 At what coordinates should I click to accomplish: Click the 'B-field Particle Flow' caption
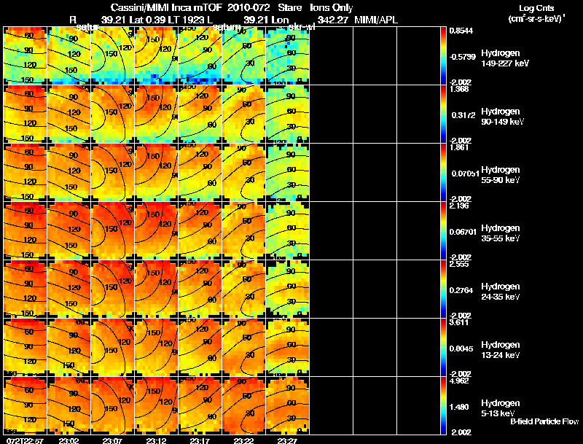(544, 421)
